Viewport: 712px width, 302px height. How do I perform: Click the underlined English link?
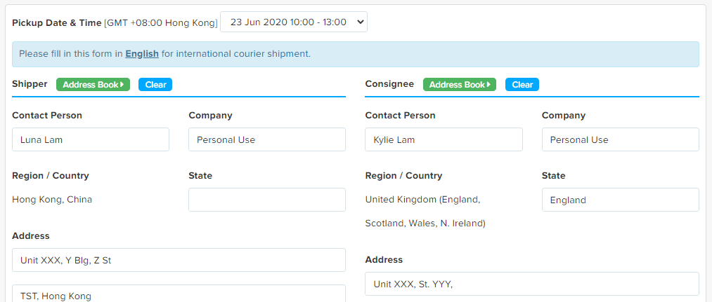coord(142,53)
